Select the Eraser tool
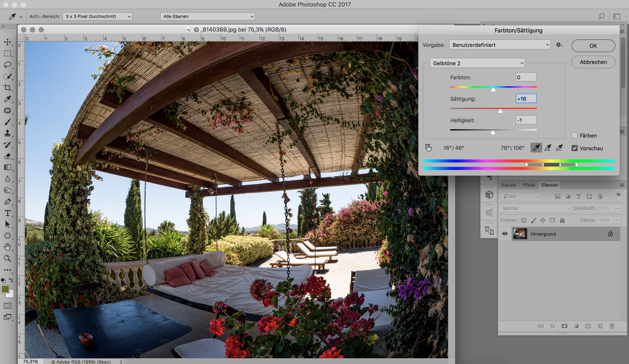629x364 pixels. point(8,156)
